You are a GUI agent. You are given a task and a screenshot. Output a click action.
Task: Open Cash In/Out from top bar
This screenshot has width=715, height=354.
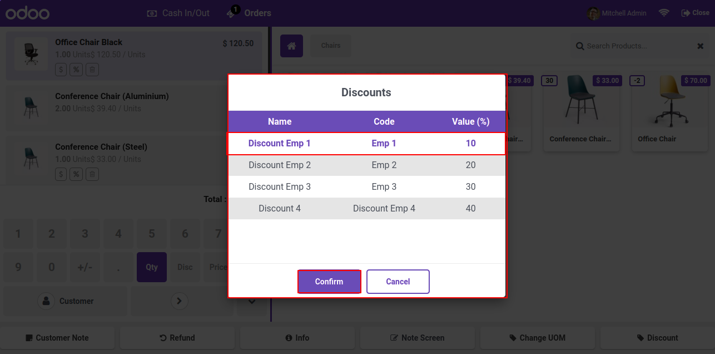pos(178,13)
